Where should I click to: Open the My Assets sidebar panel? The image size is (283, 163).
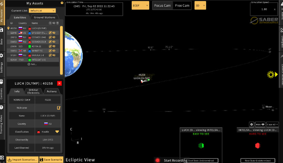[x=2, y=13]
